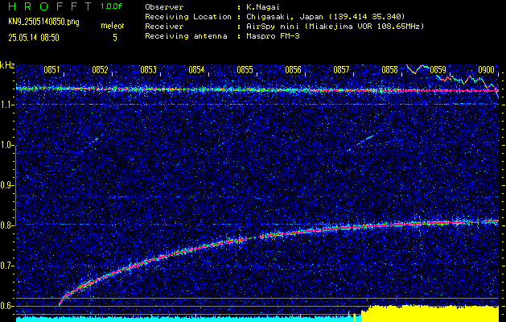
Task: Click the 0.8 frequency axis label
Action: [x=7, y=225]
